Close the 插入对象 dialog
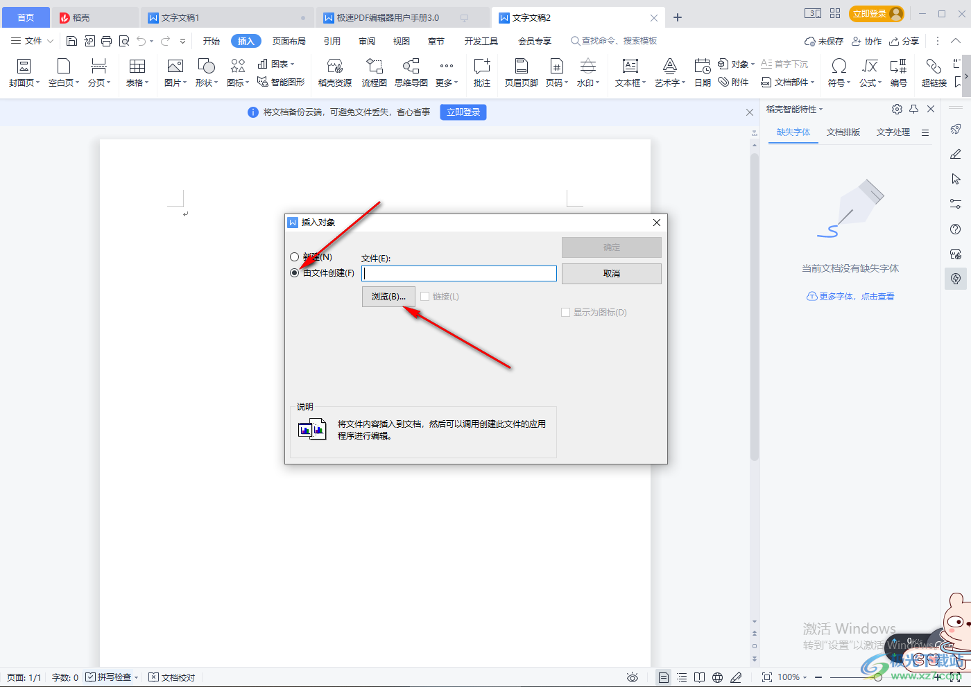 pyautogui.click(x=657, y=222)
